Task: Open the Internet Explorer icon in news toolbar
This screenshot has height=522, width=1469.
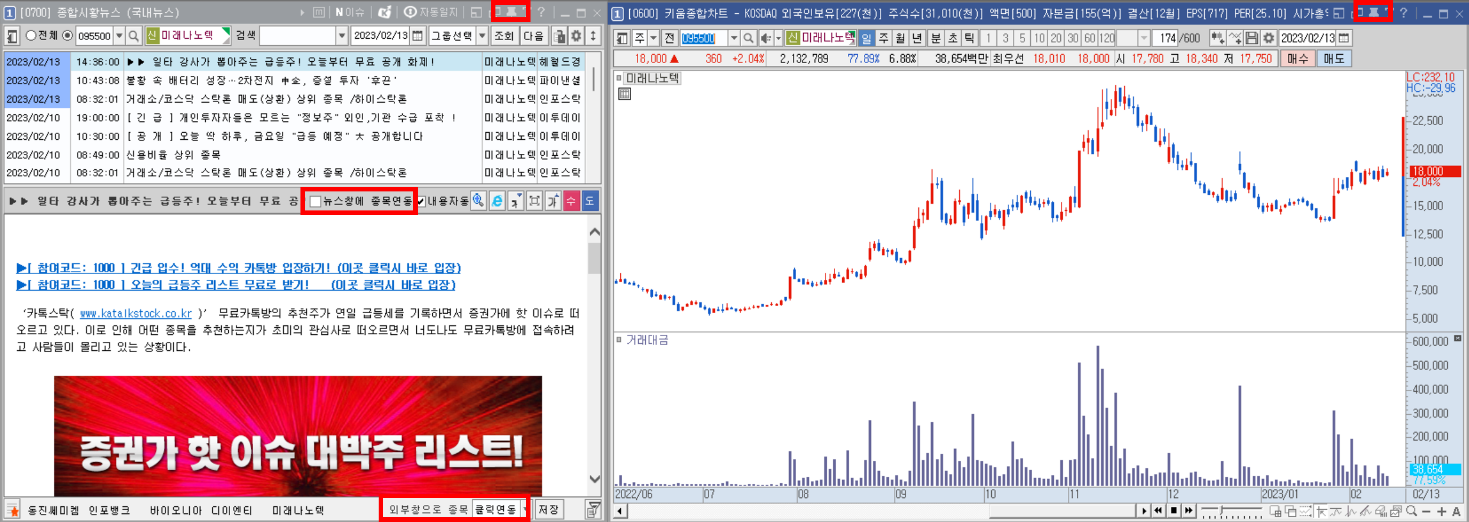Action: [497, 200]
